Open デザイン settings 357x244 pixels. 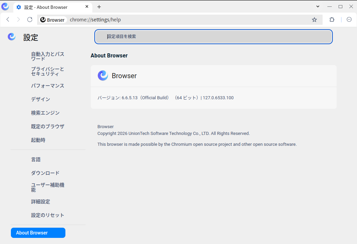[x=41, y=99]
